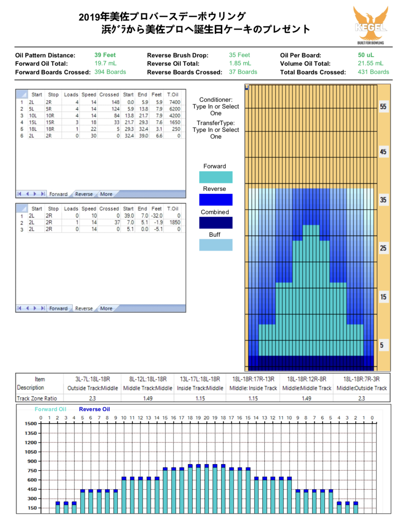Go to first sheet in upper table

click(x=19, y=194)
